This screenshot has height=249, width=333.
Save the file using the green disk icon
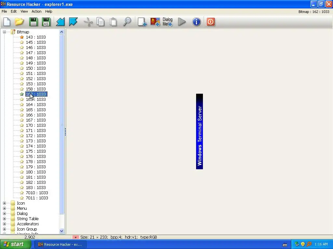[x=33, y=22]
